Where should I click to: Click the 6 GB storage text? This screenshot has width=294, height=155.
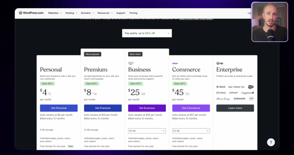(x=47, y=130)
